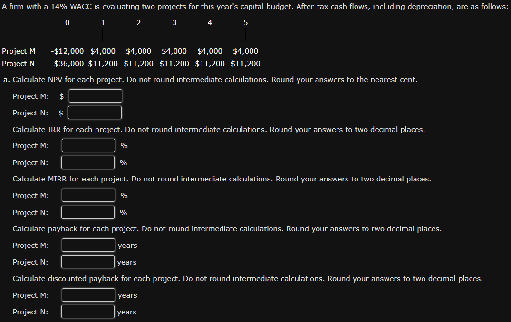The width and height of the screenshot is (511, 322).
Task: Activate discounted payback Project N field
Action: (88, 312)
